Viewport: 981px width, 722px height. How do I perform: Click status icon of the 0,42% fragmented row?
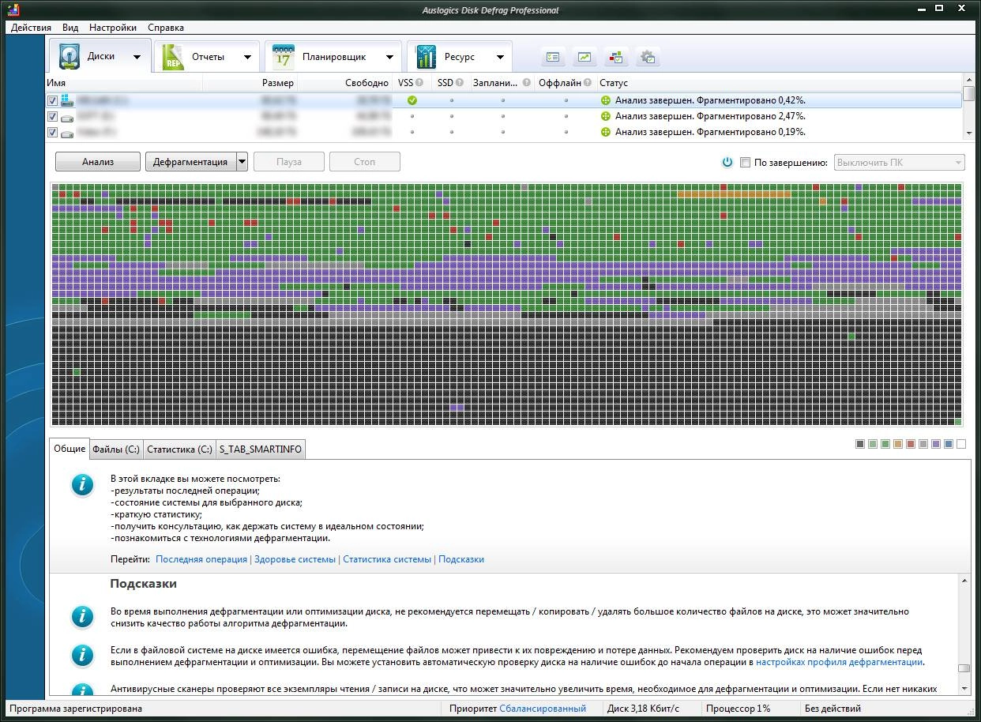tap(606, 100)
